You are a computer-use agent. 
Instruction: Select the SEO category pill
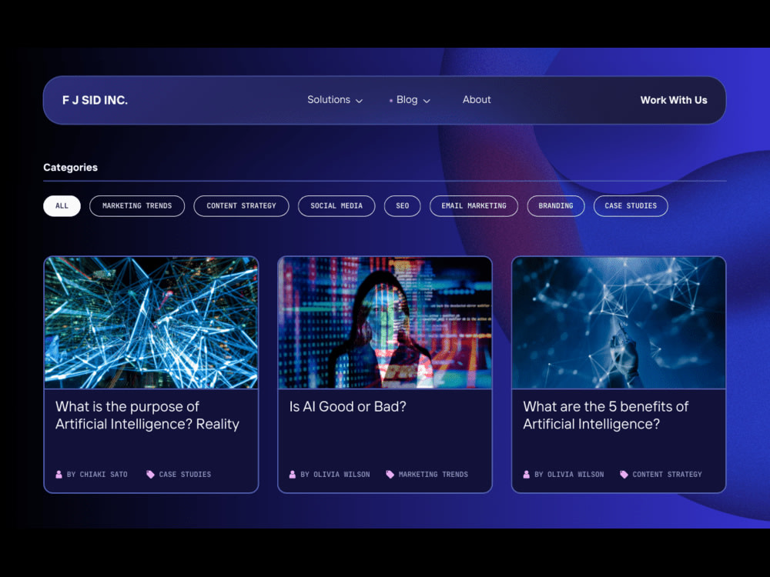tap(402, 206)
